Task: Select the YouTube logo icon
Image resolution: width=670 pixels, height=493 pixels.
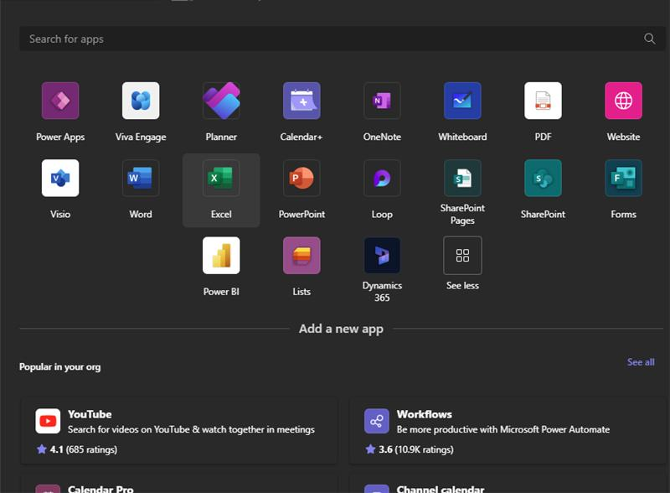Action: pyautogui.click(x=48, y=421)
